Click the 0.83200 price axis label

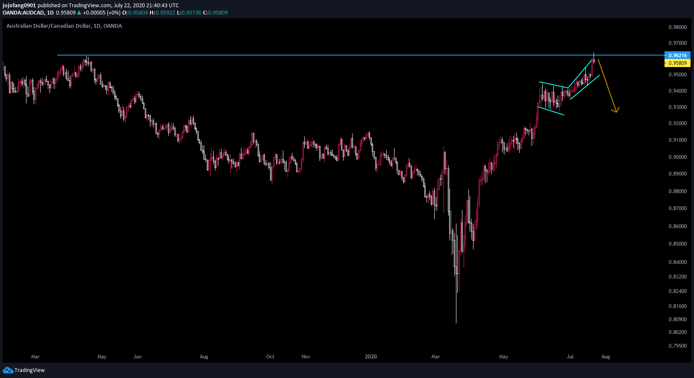click(x=678, y=277)
